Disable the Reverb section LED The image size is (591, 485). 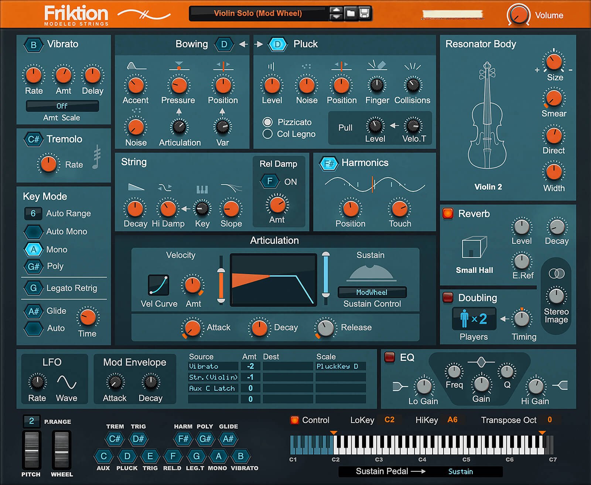(x=447, y=213)
